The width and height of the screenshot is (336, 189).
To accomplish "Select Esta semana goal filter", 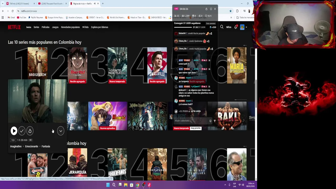I will pos(211,23).
